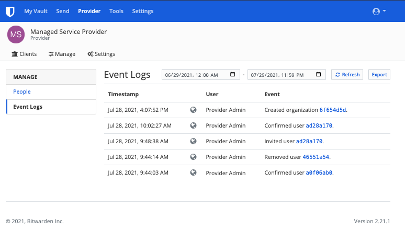Open organization link 6f654d5d
The width and height of the screenshot is (405, 230).
tap(333, 110)
